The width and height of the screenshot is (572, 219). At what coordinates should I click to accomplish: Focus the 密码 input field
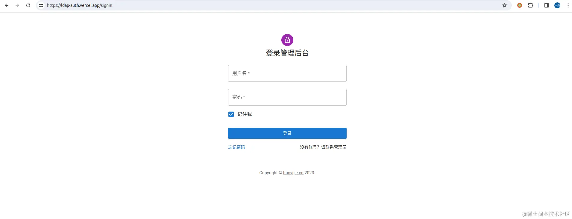[287, 97]
